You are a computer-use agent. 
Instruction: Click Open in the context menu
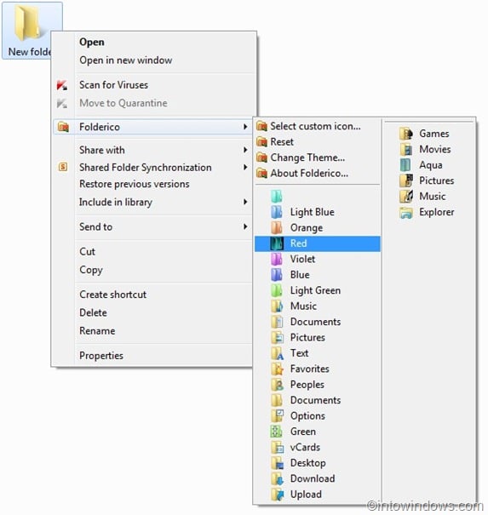point(92,42)
